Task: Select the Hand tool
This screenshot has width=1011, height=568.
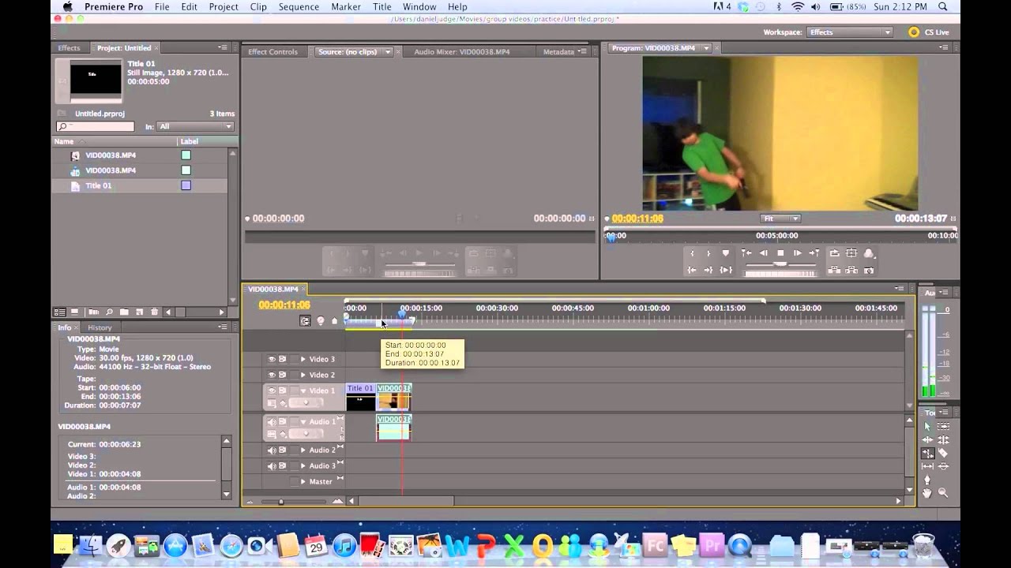Action: coord(927,493)
